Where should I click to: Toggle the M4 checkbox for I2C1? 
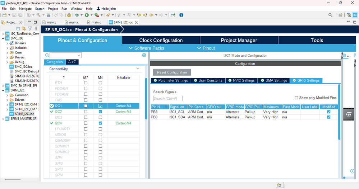[100, 106]
